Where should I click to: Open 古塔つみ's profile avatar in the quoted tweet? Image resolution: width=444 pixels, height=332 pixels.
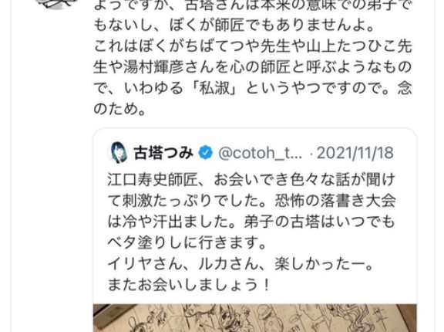click(x=118, y=153)
